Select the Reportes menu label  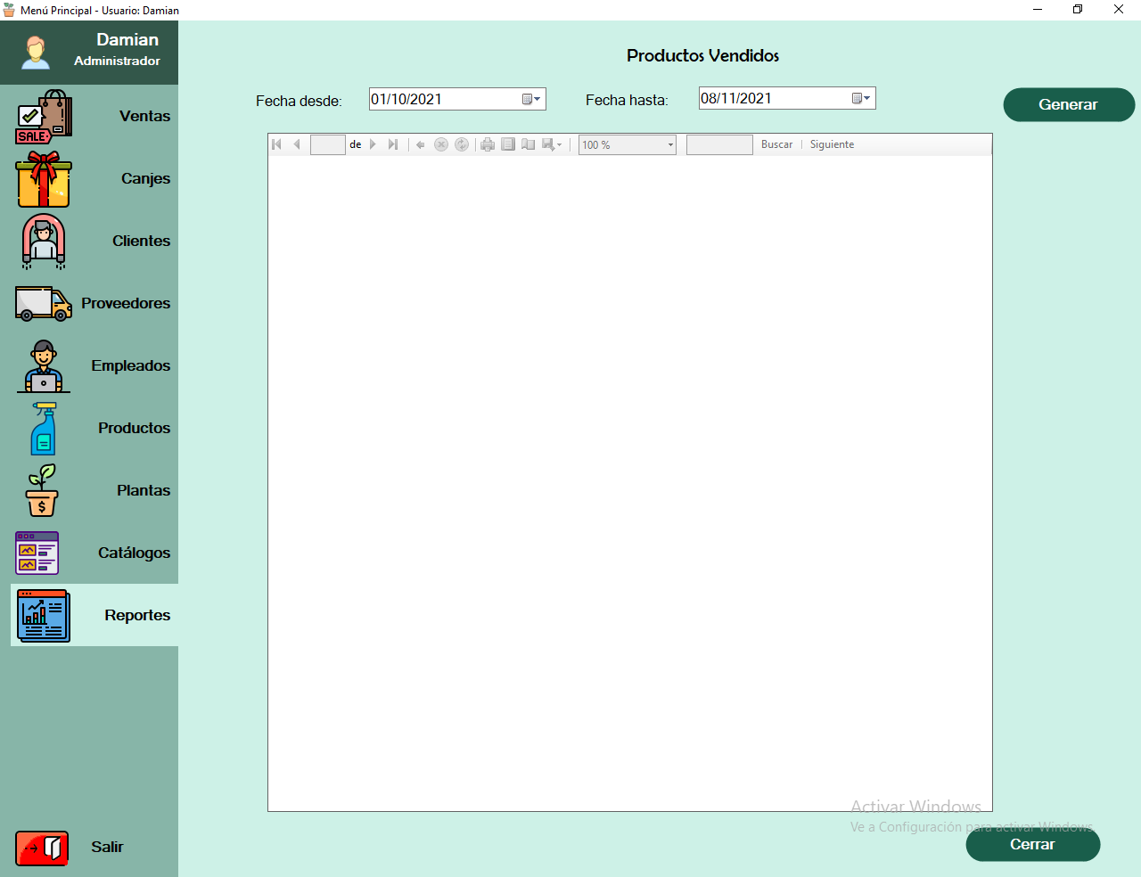click(x=137, y=616)
